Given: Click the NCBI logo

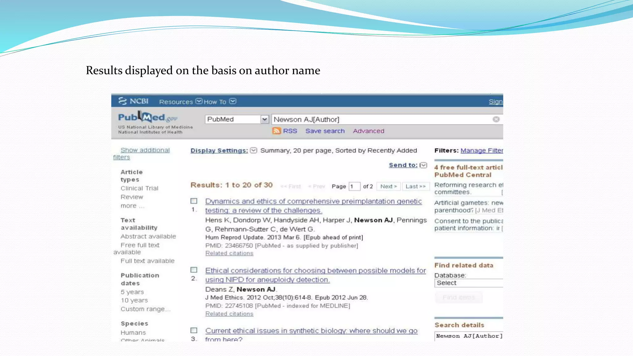Looking at the screenshot, I should pos(133,101).
